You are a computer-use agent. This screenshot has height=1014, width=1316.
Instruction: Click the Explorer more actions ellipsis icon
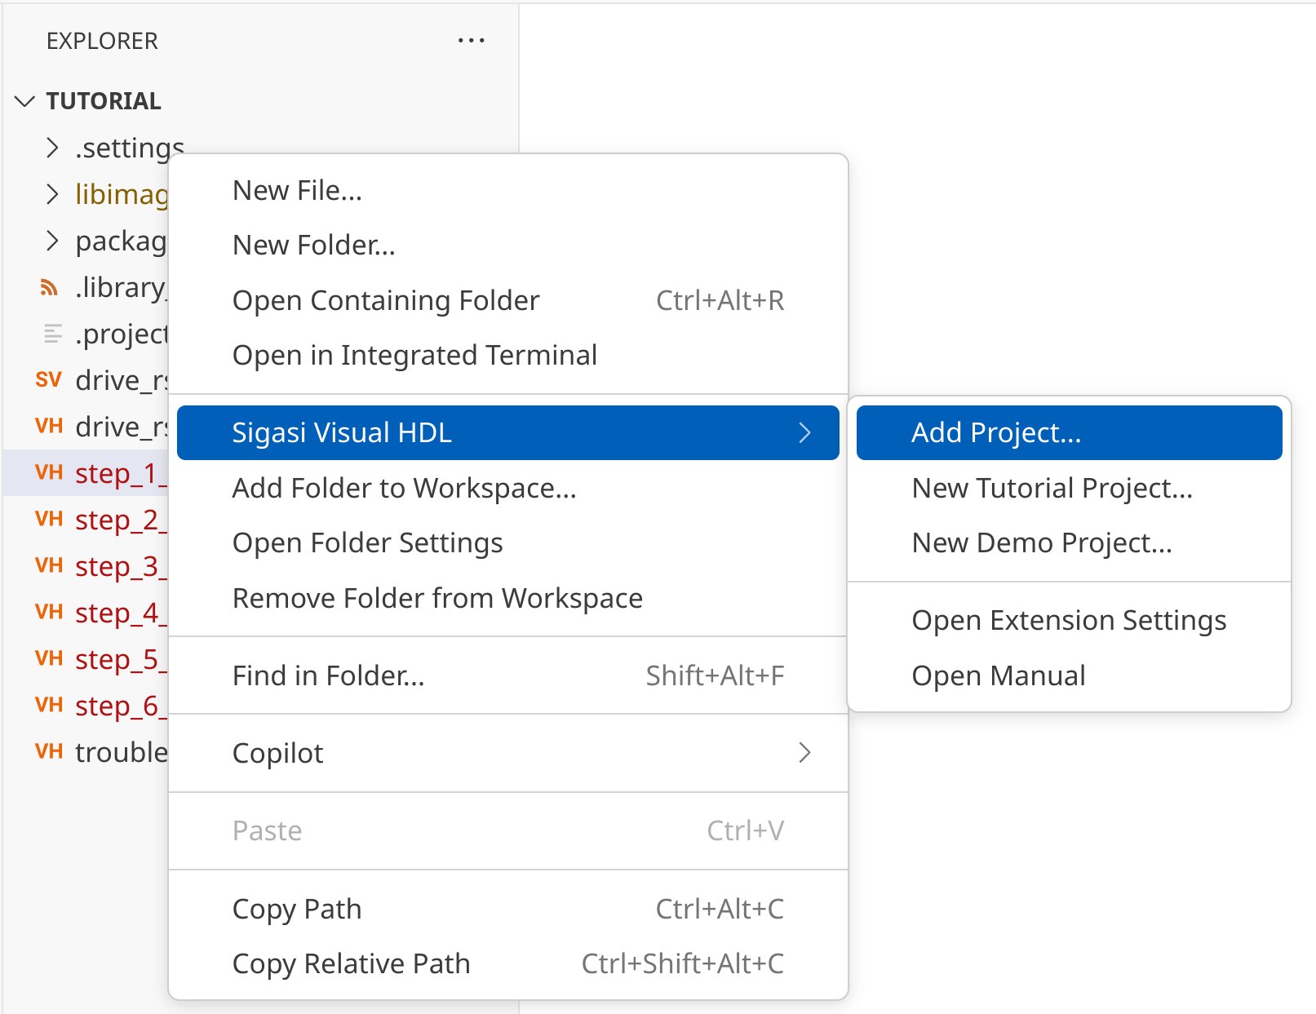pos(471,41)
